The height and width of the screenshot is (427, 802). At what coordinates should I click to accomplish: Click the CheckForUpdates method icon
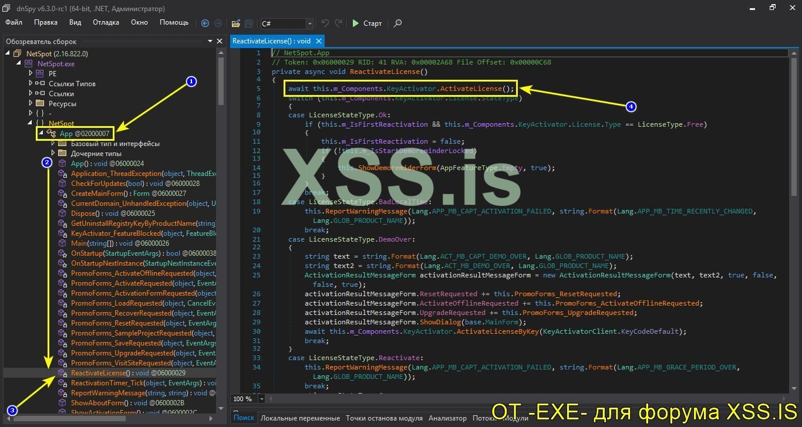click(x=62, y=184)
